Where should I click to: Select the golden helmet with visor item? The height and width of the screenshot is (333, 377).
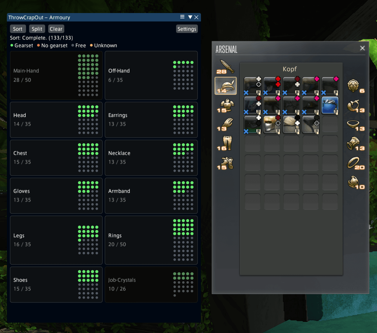point(272,125)
